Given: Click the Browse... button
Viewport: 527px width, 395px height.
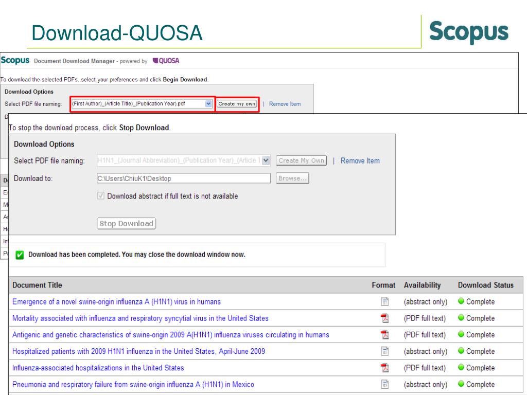Looking at the screenshot, I should pyautogui.click(x=292, y=178).
